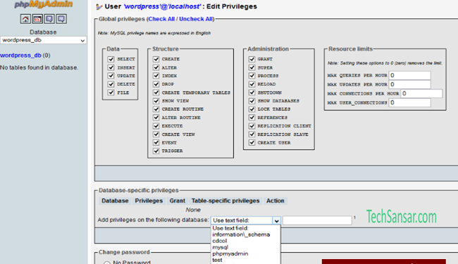
Task: Select test from dropdown list
Action: 245,260
